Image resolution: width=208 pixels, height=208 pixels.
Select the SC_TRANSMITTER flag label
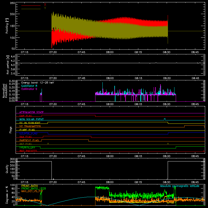[x=30, y=126]
